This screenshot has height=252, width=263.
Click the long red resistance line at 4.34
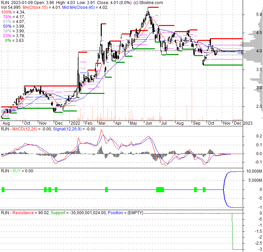pyautogui.click(x=226, y=39)
